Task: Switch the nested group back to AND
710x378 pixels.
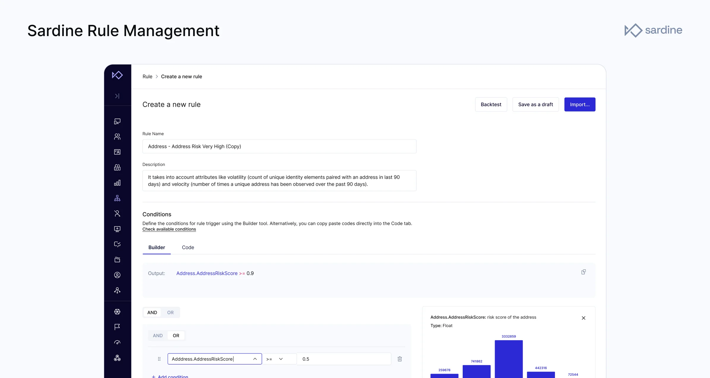Action: coord(158,335)
